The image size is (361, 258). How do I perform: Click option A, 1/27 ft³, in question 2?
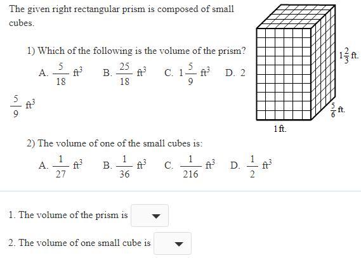click(x=60, y=166)
